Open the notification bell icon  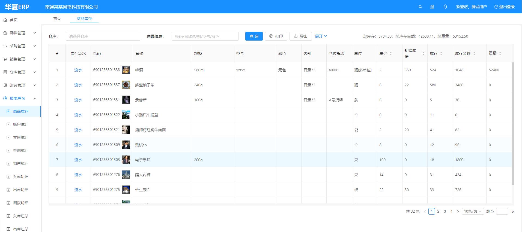click(445, 7)
